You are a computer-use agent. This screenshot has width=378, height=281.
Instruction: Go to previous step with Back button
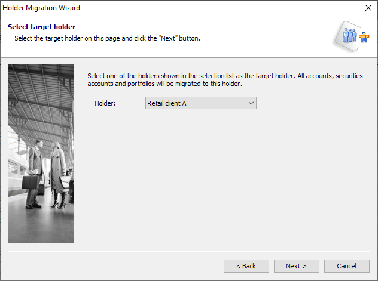[x=246, y=266]
